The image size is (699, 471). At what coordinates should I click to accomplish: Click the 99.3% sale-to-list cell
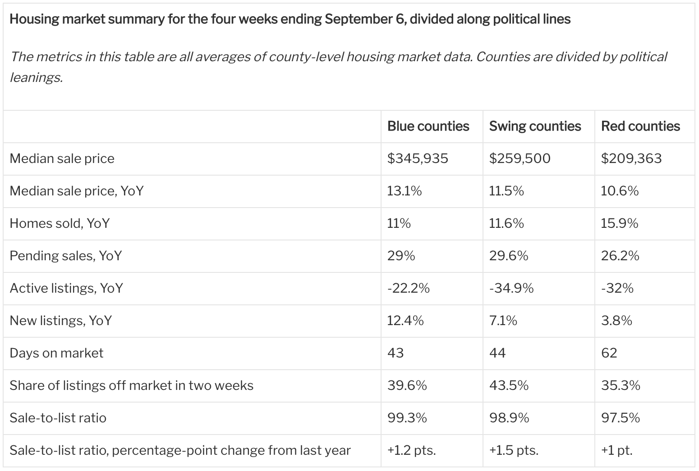tap(407, 418)
